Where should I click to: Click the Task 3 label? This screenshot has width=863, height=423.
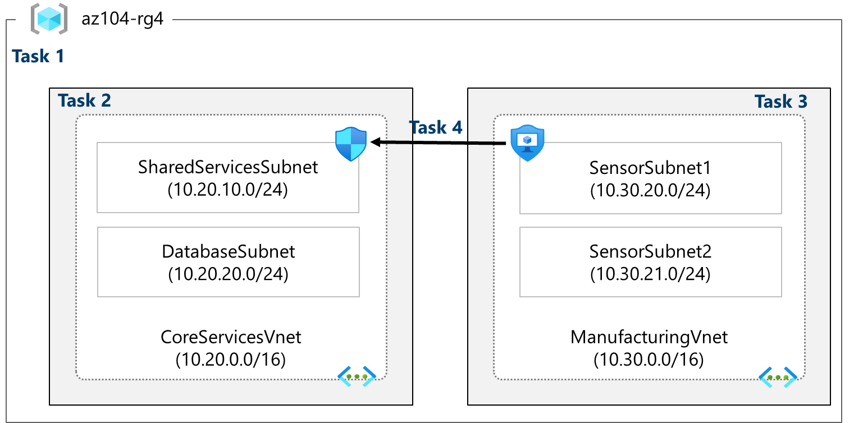tap(780, 102)
